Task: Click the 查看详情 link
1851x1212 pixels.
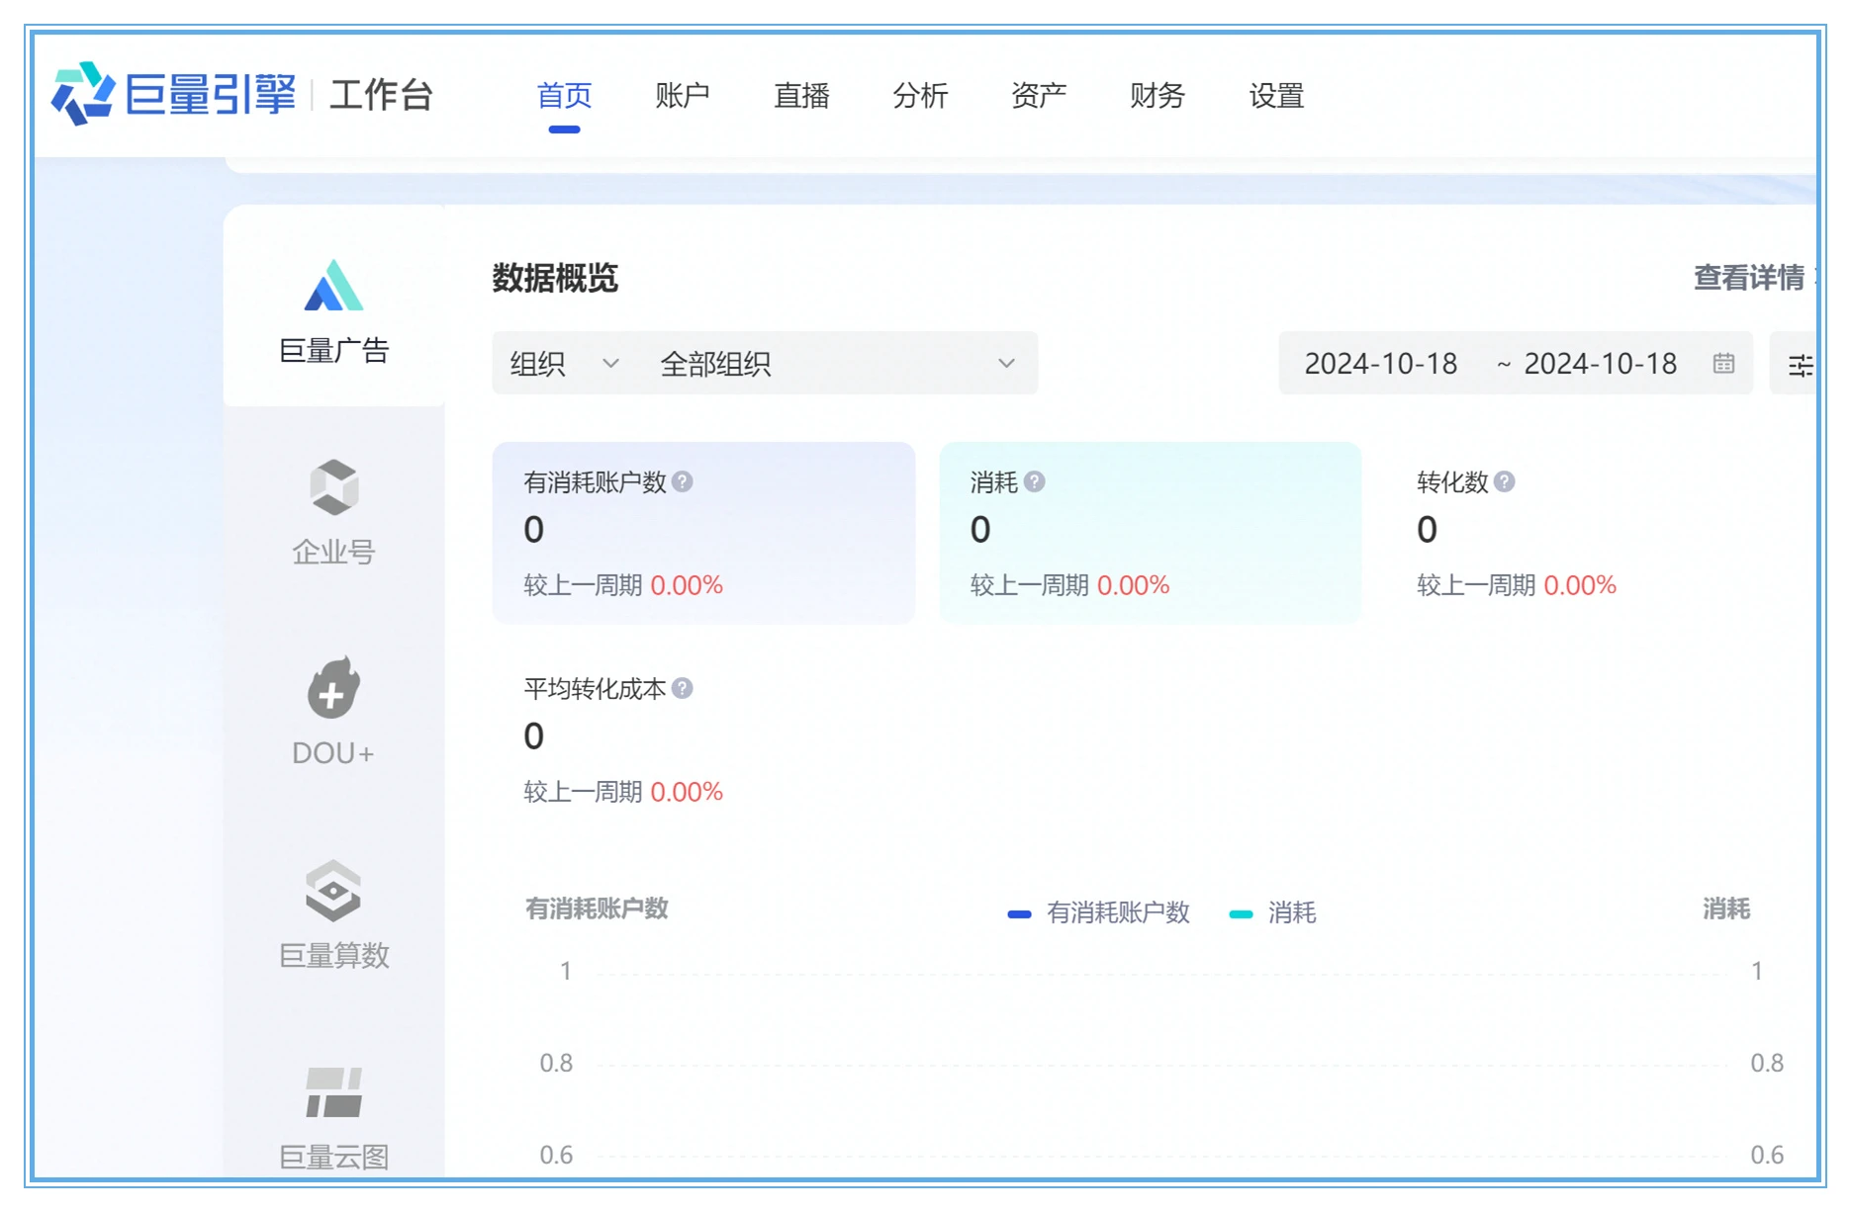Action: 1749,278
